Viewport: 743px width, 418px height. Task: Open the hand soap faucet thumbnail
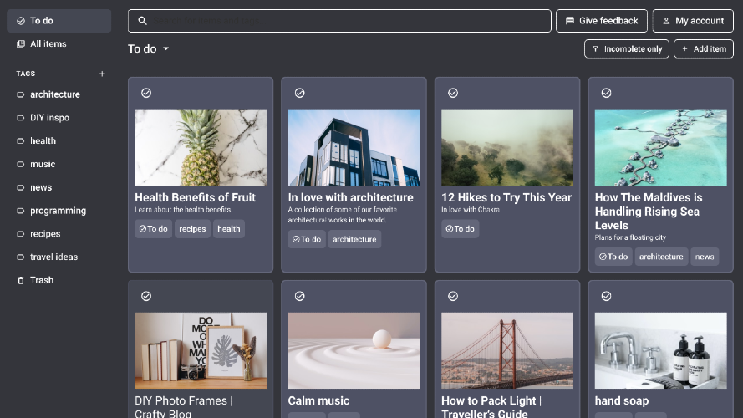[x=660, y=351]
